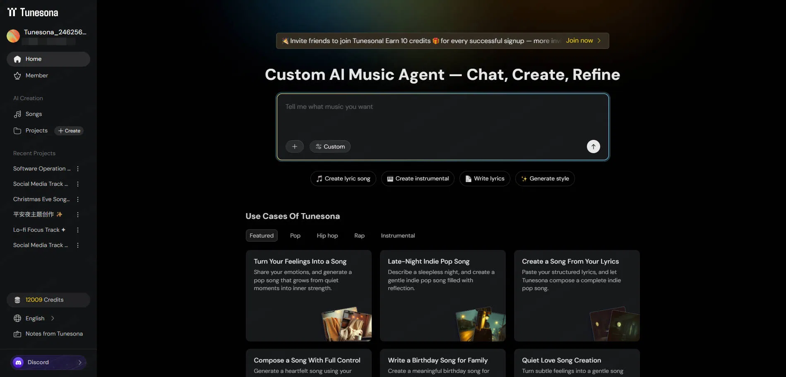
Task: Open the Instrumental use cases tab
Action: pyautogui.click(x=397, y=235)
